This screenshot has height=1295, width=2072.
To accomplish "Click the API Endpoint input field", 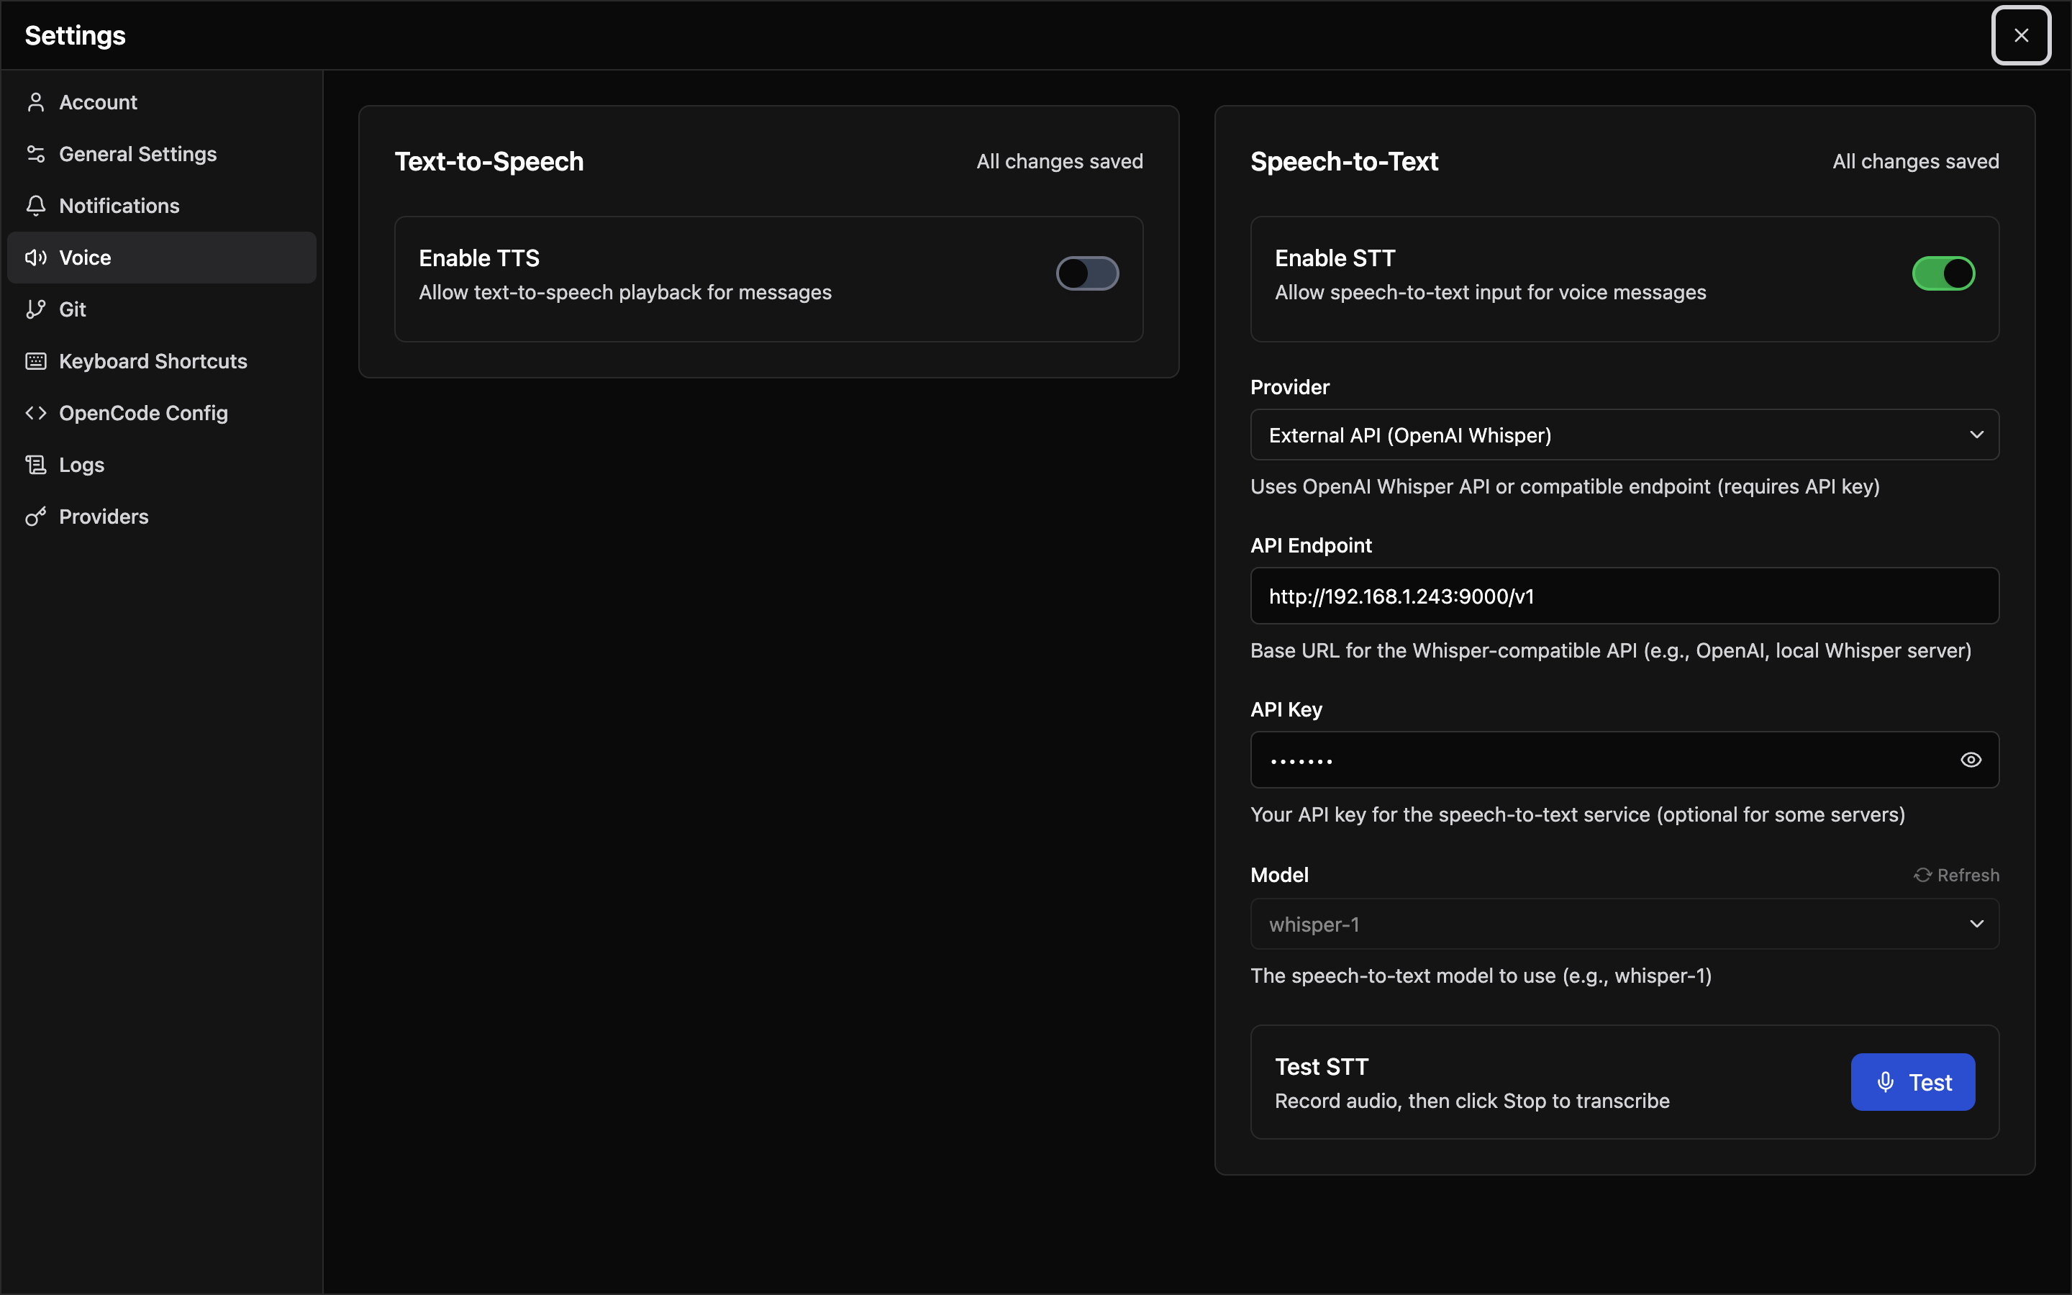I will coord(1625,596).
